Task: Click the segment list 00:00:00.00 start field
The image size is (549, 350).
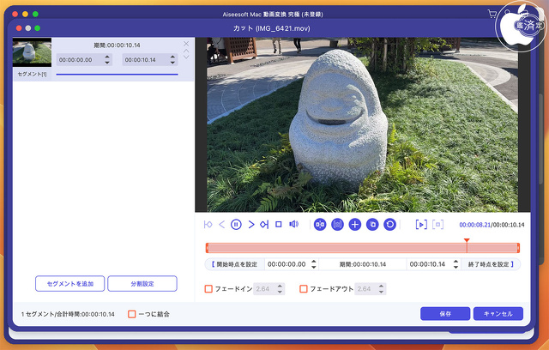Action: coord(80,60)
